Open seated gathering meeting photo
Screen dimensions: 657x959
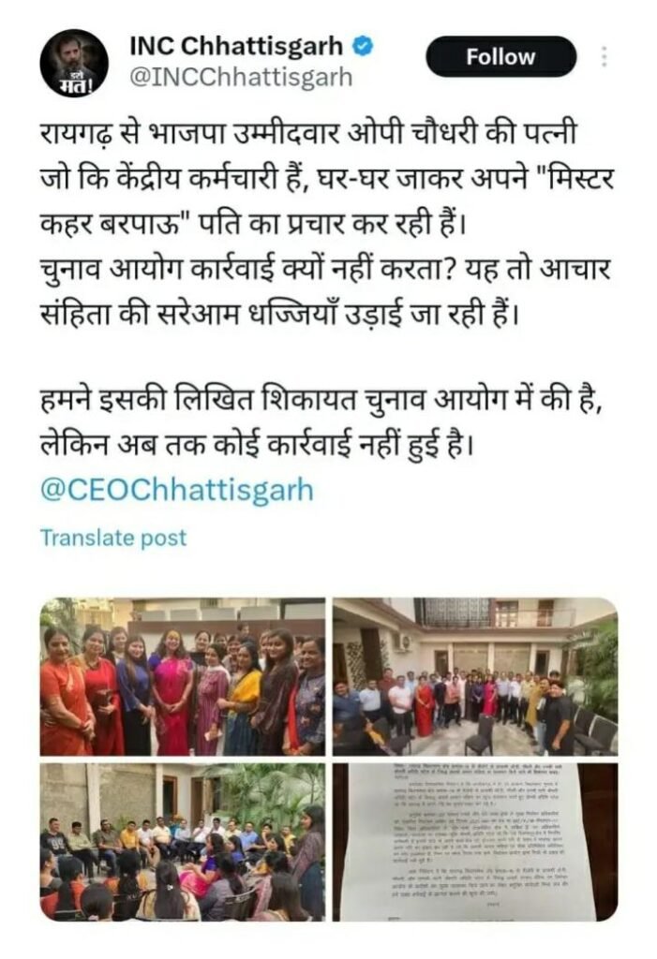pos(183,842)
